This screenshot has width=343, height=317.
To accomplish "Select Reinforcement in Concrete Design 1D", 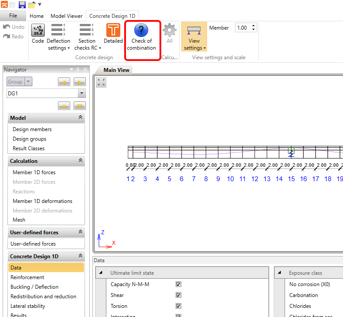I will (27, 277).
